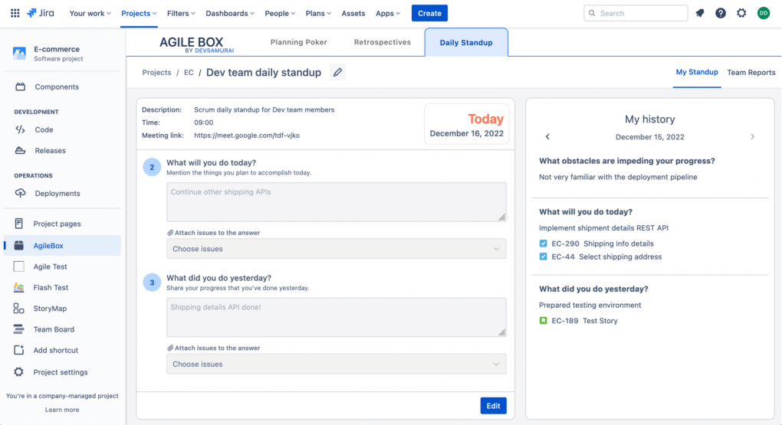Select the My Standup tab
The height and width of the screenshot is (425, 782).
click(x=697, y=72)
